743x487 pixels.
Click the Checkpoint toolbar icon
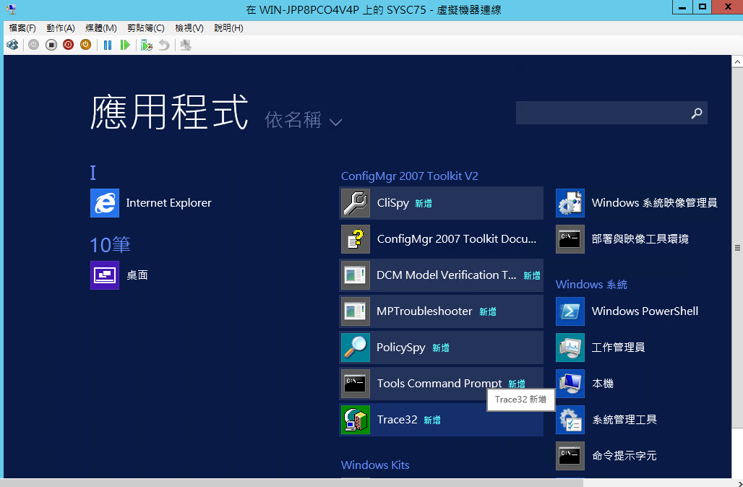tap(147, 45)
